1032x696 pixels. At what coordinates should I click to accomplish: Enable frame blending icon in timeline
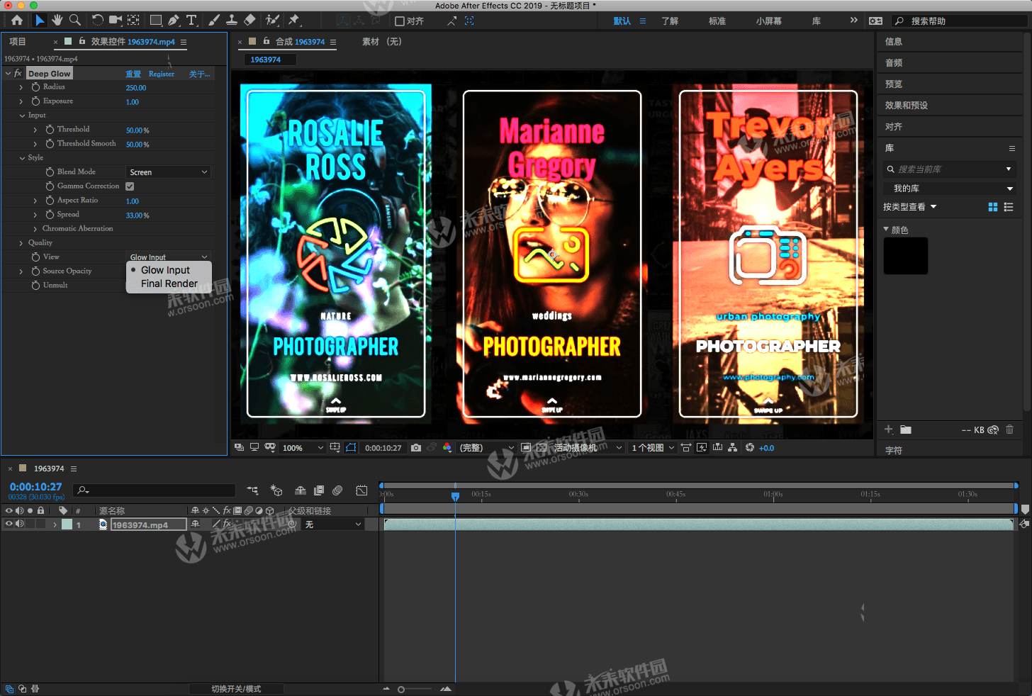pyautogui.click(x=319, y=490)
